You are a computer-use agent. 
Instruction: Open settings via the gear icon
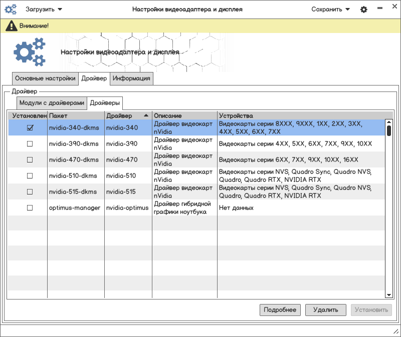coord(364,9)
